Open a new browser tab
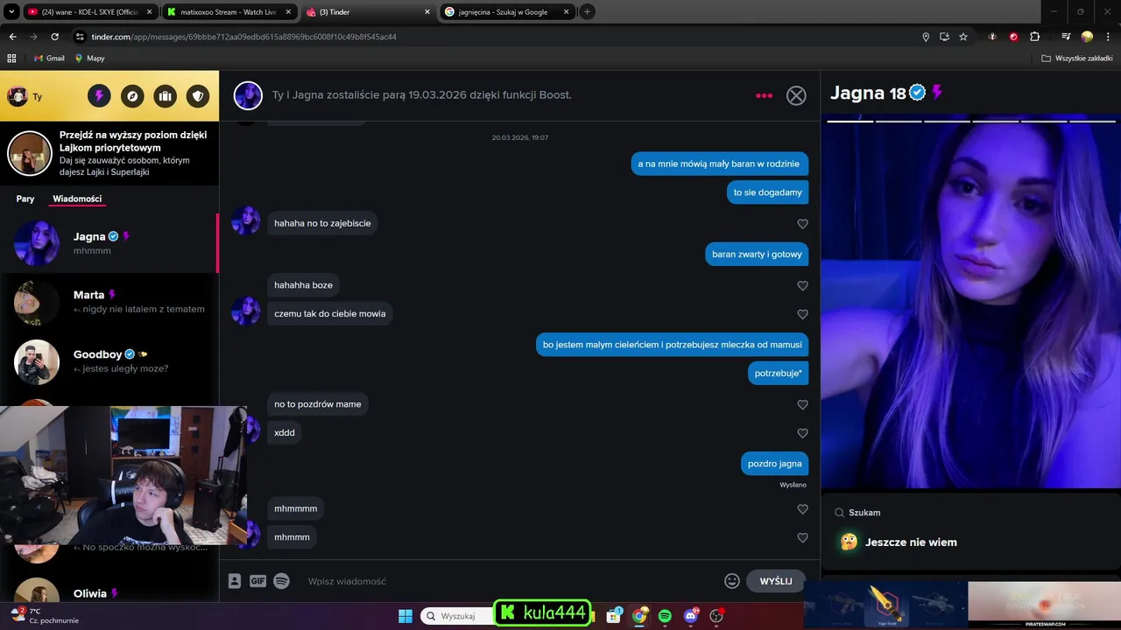1121x630 pixels. tap(588, 11)
